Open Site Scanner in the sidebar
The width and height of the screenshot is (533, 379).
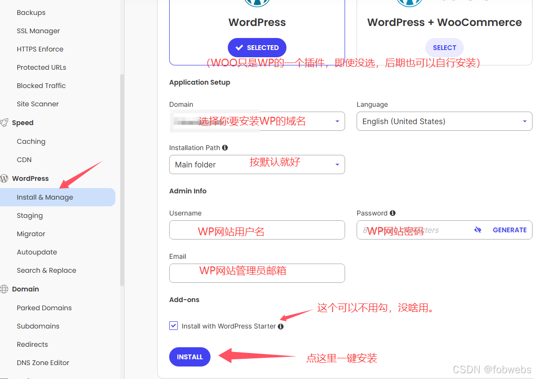tap(38, 104)
